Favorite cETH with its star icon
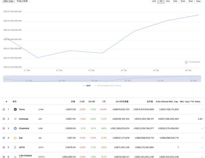Screen dimensions: 205x158 click(4, 147)
